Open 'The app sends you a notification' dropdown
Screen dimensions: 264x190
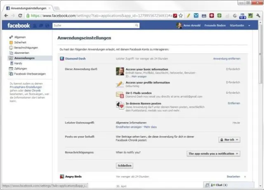213,153
